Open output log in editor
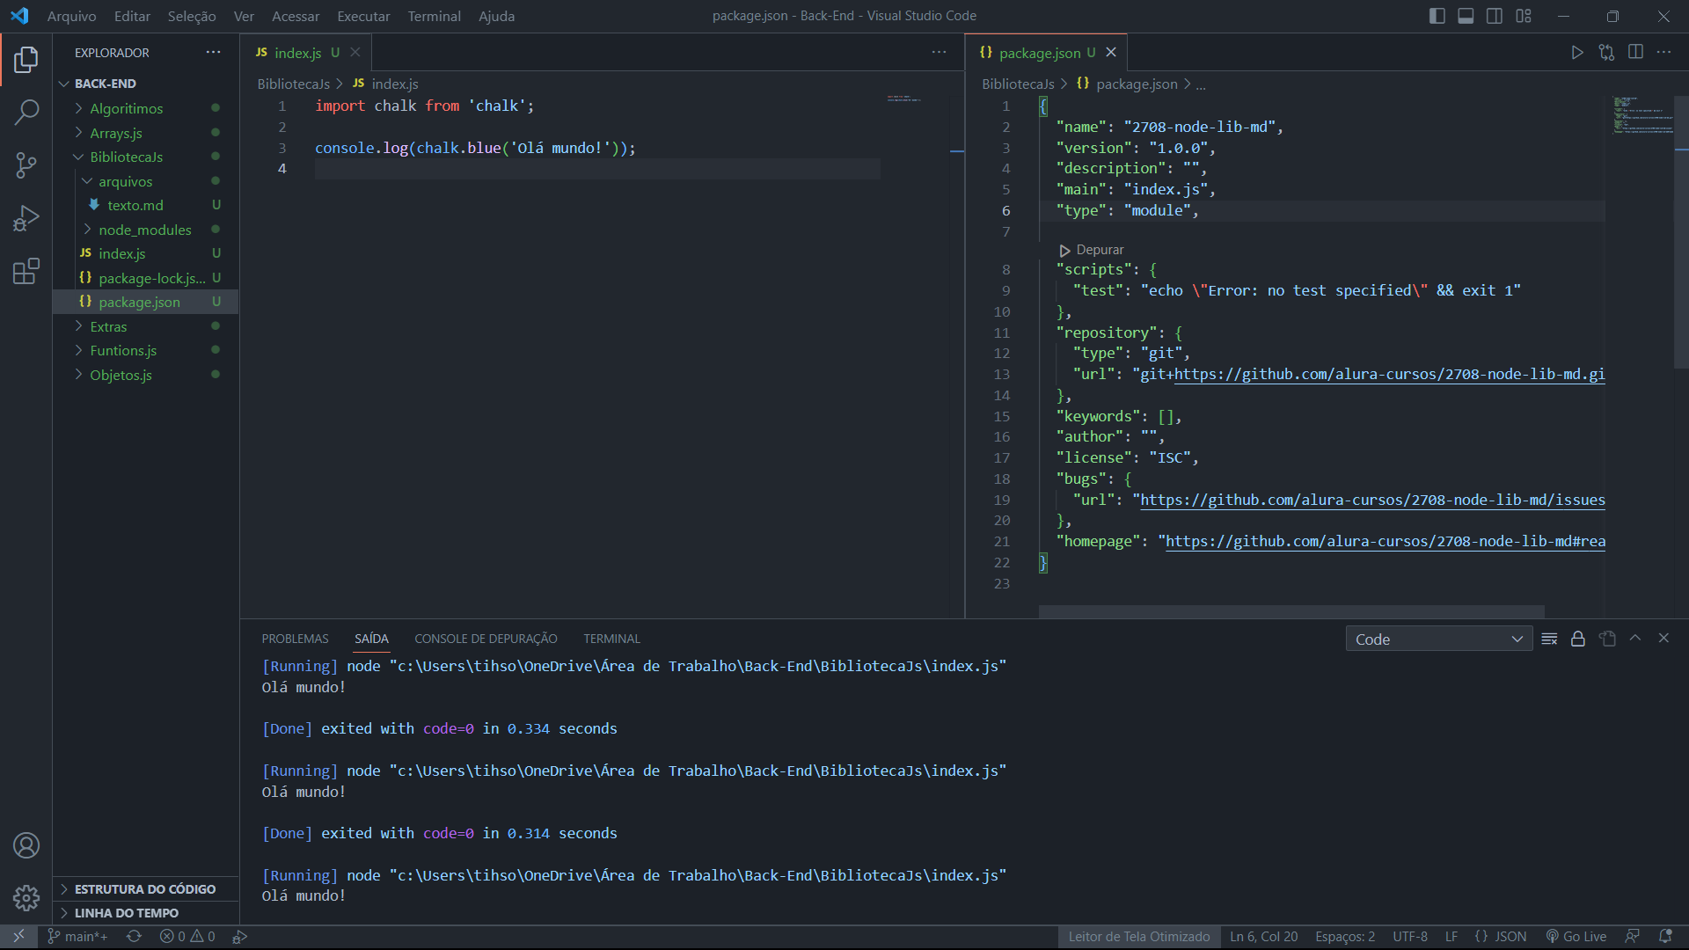 pos(1607,639)
